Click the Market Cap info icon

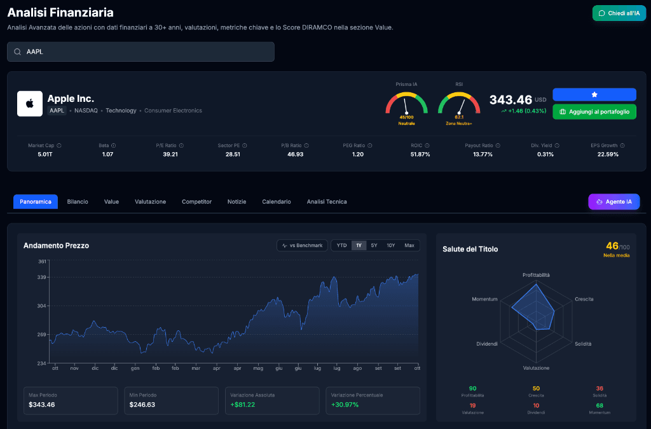tap(59, 146)
